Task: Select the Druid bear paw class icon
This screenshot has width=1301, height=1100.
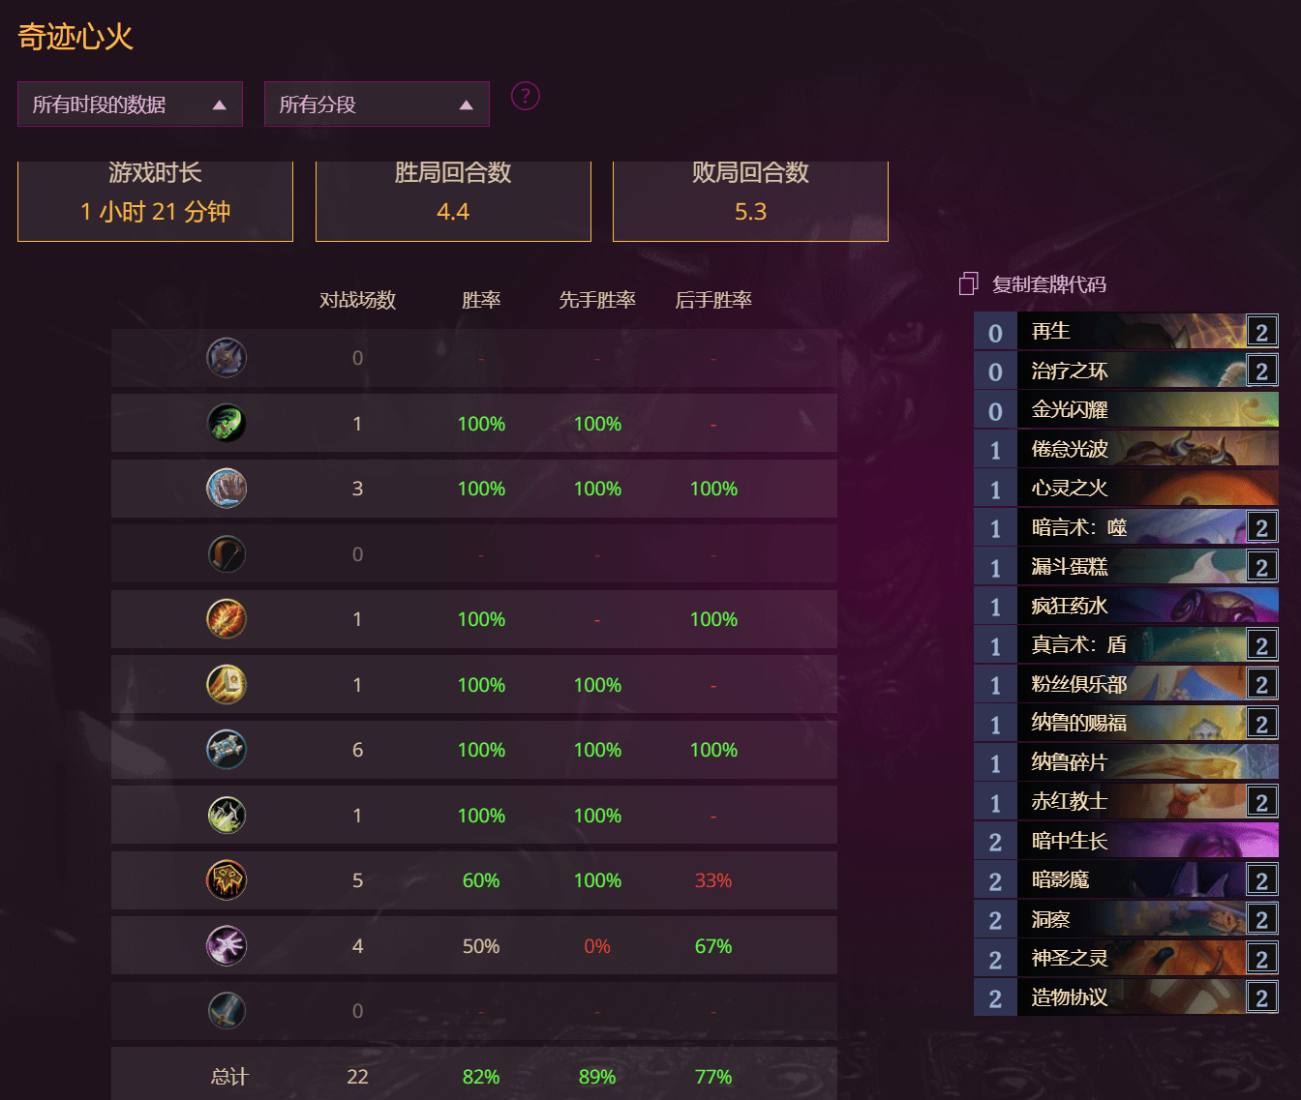Action: click(227, 489)
